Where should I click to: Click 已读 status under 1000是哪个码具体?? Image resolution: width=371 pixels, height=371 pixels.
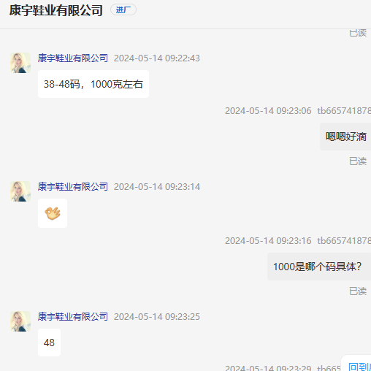coord(358,291)
